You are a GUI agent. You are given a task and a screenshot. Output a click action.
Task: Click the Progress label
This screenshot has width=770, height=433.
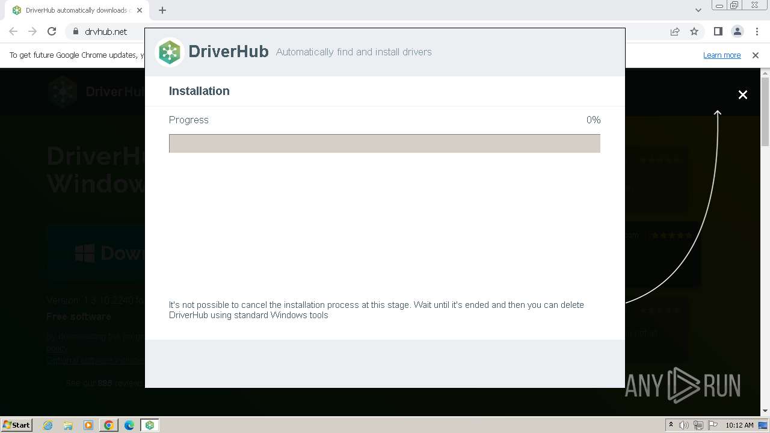point(189,120)
